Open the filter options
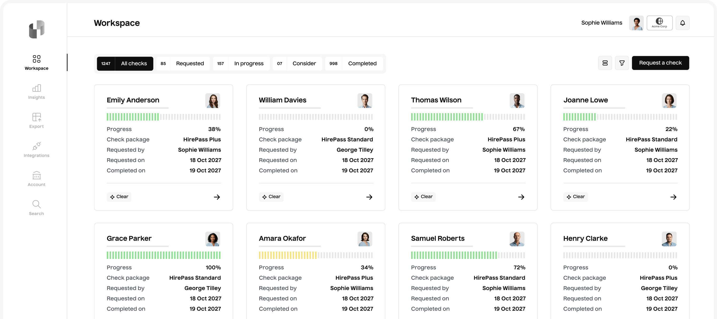This screenshot has width=717, height=319. pos(622,63)
